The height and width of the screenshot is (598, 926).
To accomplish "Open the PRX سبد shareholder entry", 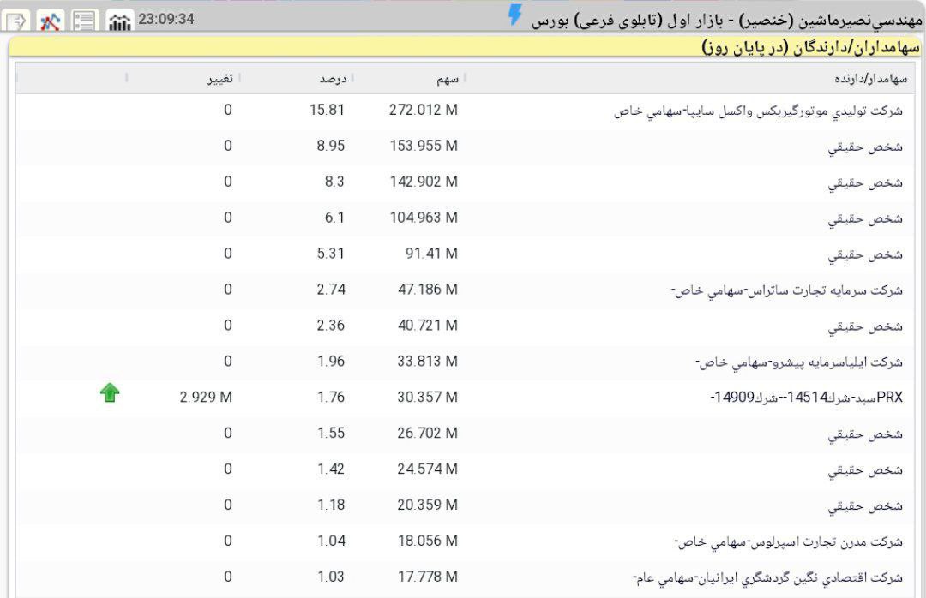I will point(806,398).
